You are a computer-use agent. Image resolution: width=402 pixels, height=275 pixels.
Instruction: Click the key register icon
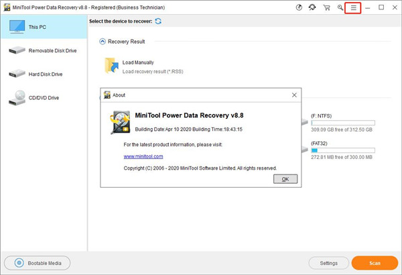(340, 7)
